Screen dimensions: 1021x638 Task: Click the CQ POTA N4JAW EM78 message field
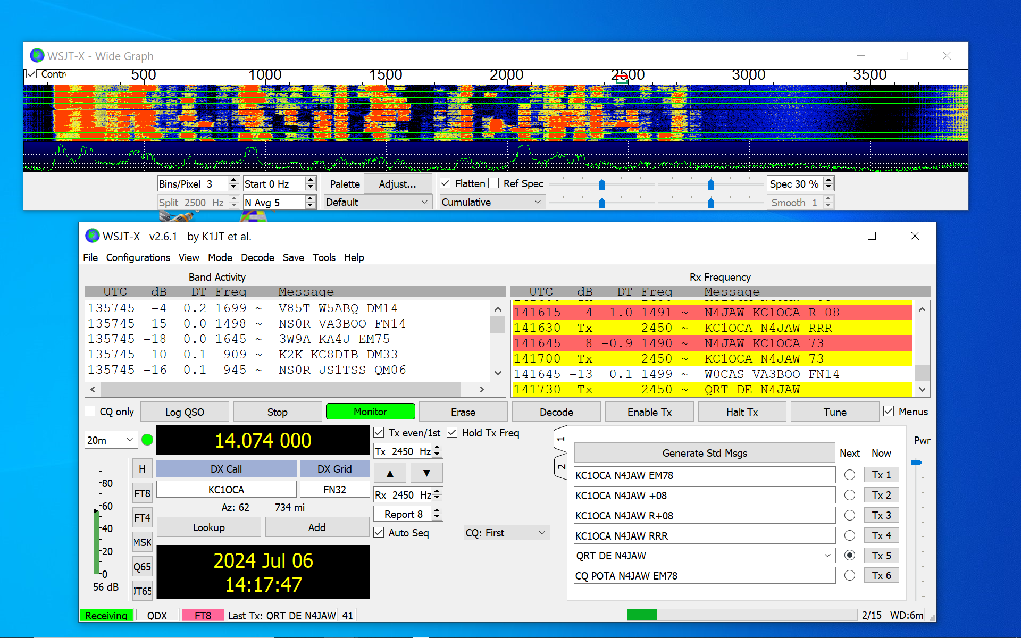click(x=705, y=576)
